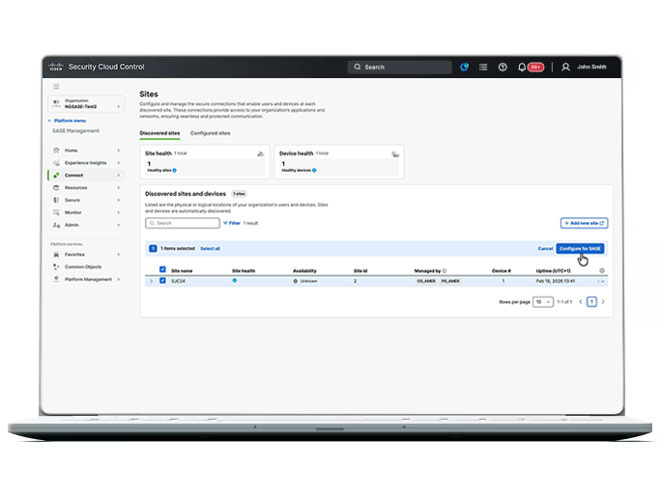
Task: Click the Monitor sidebar icon
Action: tap(56, 212)
